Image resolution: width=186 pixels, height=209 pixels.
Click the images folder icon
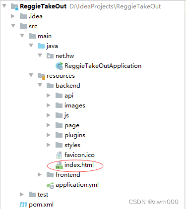pos(59,105)
